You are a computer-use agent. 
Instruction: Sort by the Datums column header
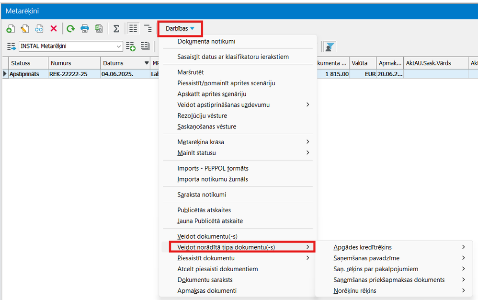125,63
